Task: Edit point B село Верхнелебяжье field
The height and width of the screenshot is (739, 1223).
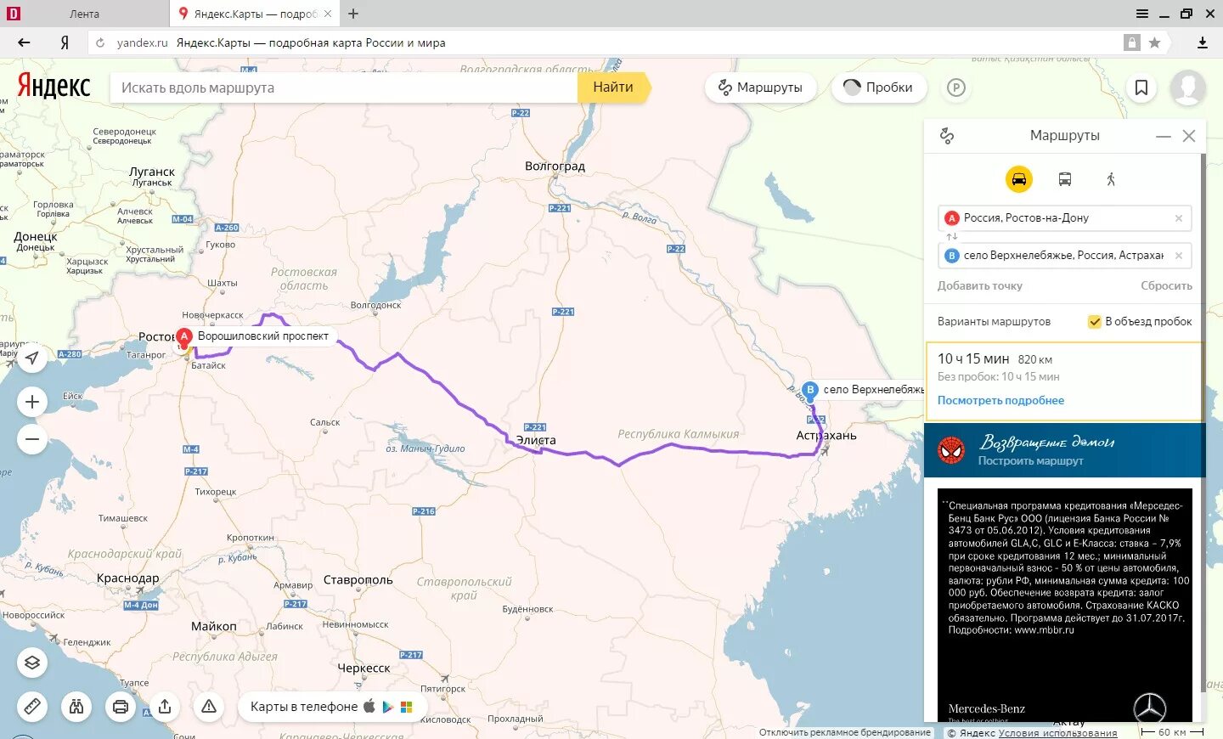Action: pos(1065,256)
